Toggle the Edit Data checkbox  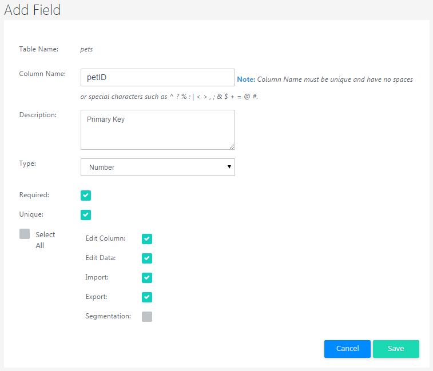tap(147, 258)
